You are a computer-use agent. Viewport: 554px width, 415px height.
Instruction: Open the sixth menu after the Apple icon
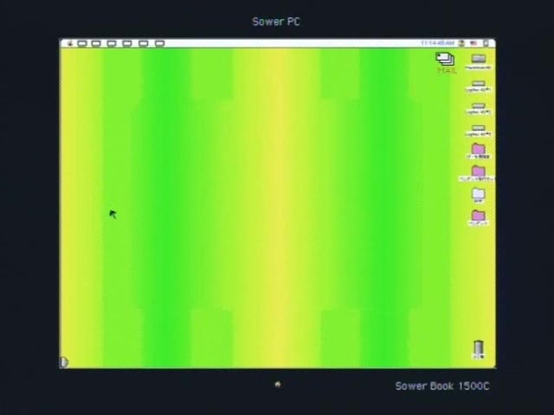pos(159,43)
